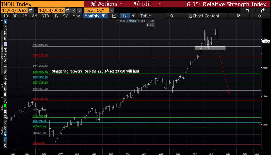Select the copy-select cursor tool
This screenshot has width=271, height=155.
point(5,89)
